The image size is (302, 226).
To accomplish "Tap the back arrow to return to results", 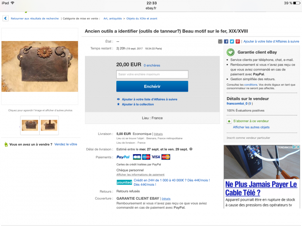I will point(5,18).
